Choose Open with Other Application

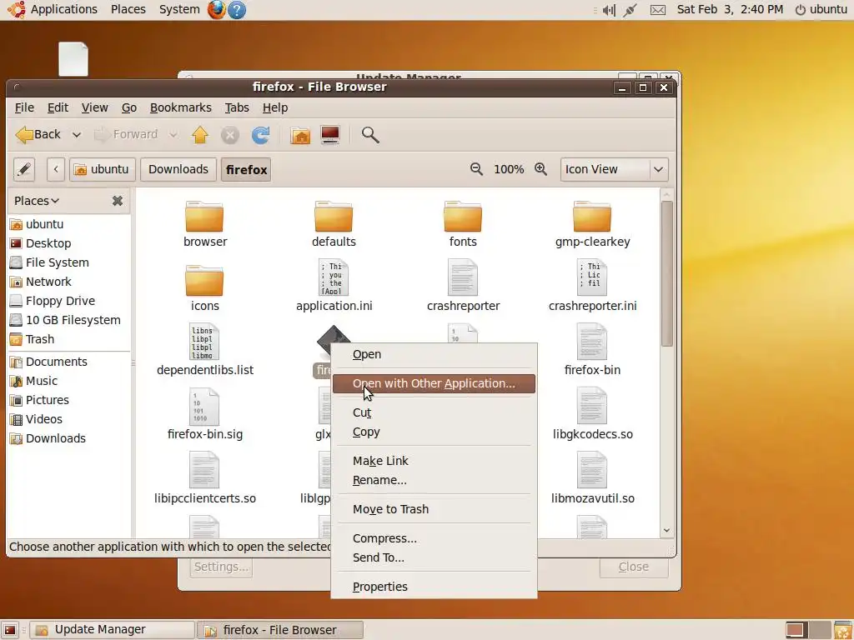(x=434, y=383)
